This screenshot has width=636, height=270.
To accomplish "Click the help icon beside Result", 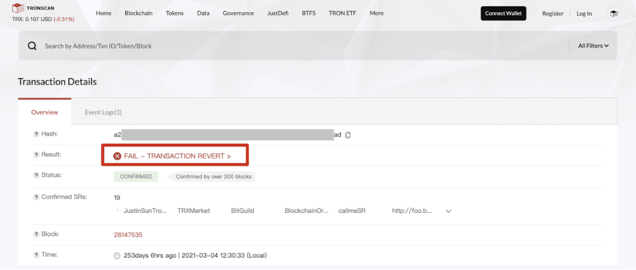I will (36, 155).
